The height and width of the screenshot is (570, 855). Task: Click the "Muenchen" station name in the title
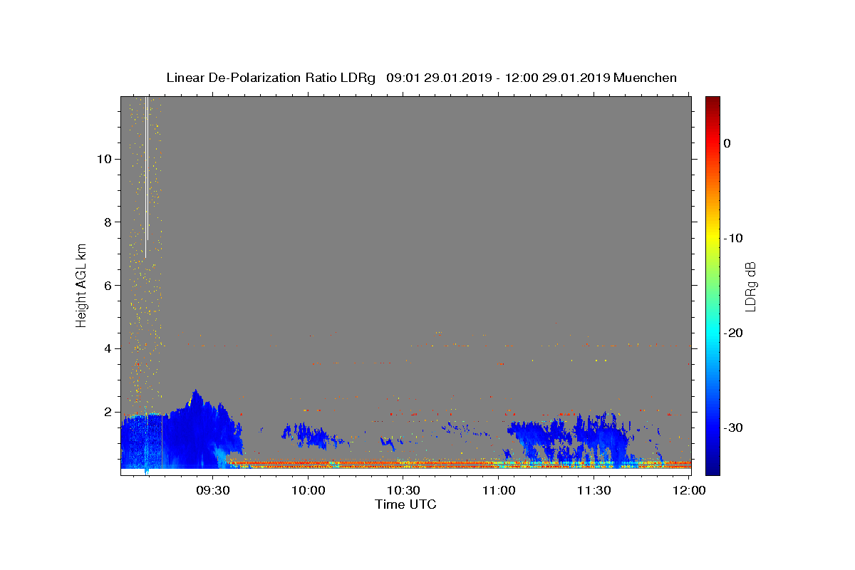(646, 78)
